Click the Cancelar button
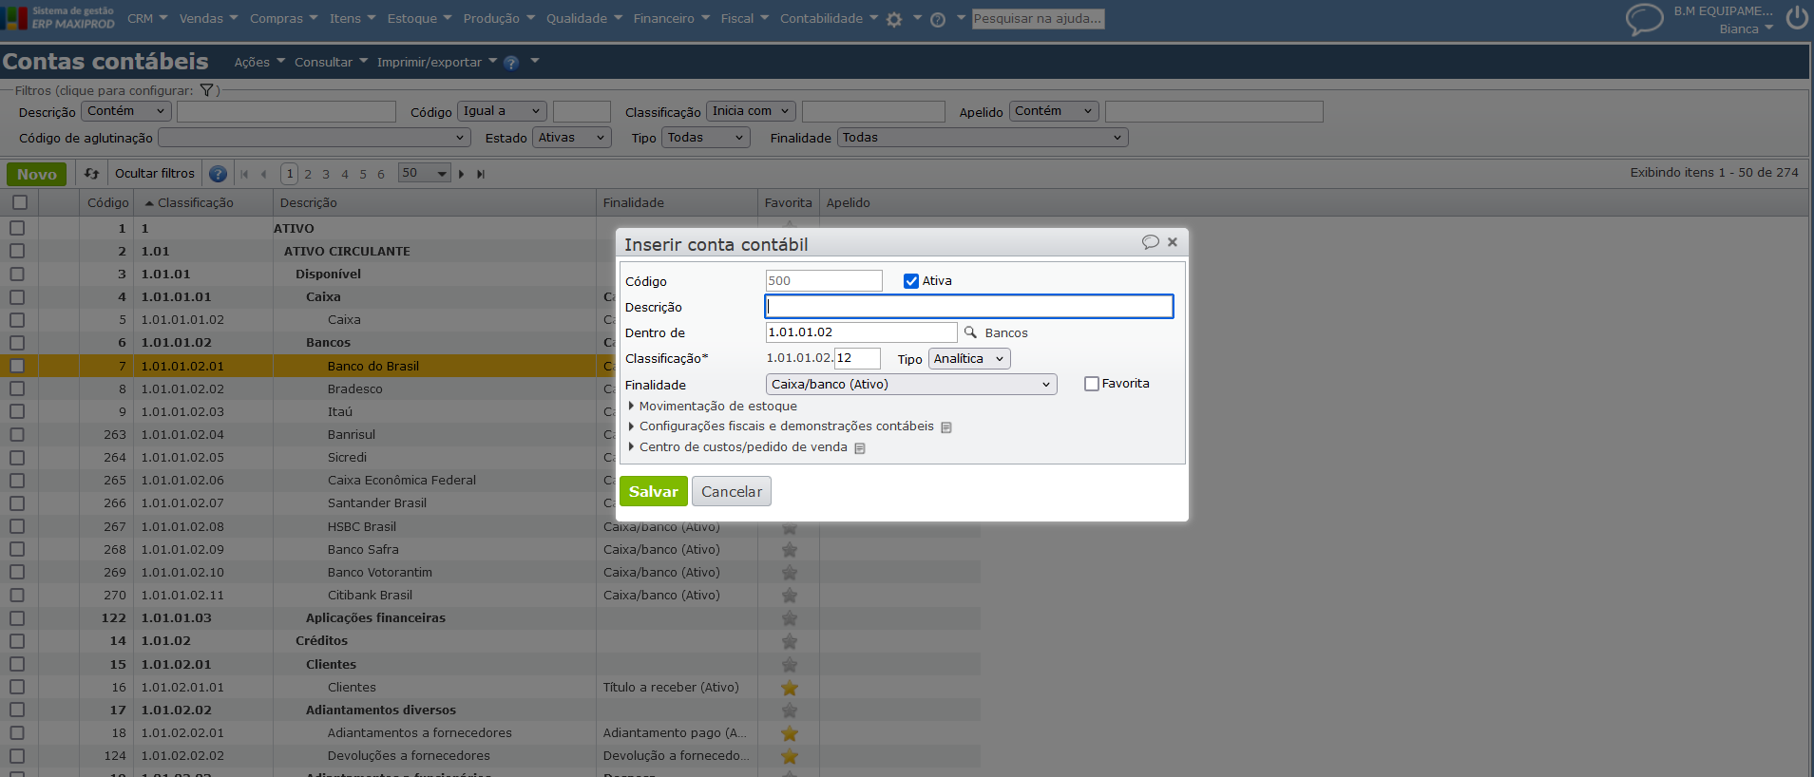Image resolution: width=1814 pixels, height=777 pixels. (731, 492)
